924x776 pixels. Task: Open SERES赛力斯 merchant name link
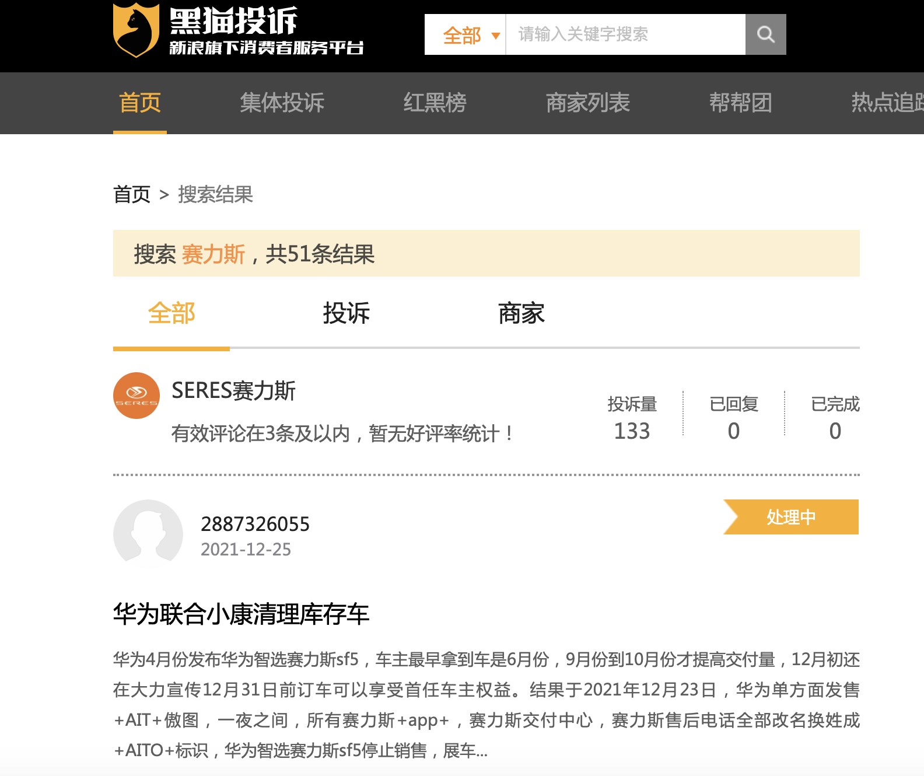[233, 390]
